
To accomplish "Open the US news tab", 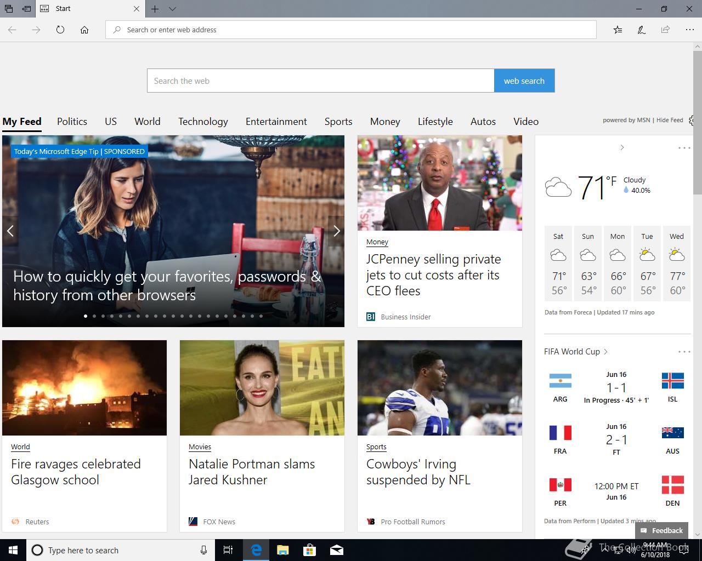I will click(111, 122).
